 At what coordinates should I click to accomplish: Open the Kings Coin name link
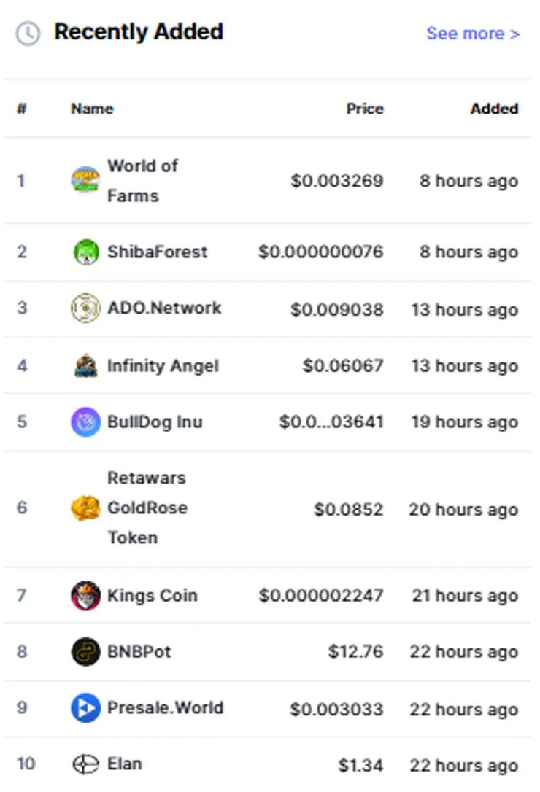pos(153,596)
